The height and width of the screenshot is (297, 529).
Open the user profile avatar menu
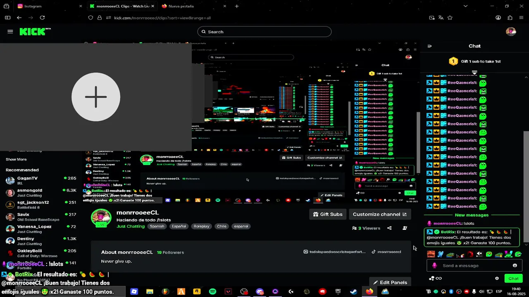pos(511,32)
